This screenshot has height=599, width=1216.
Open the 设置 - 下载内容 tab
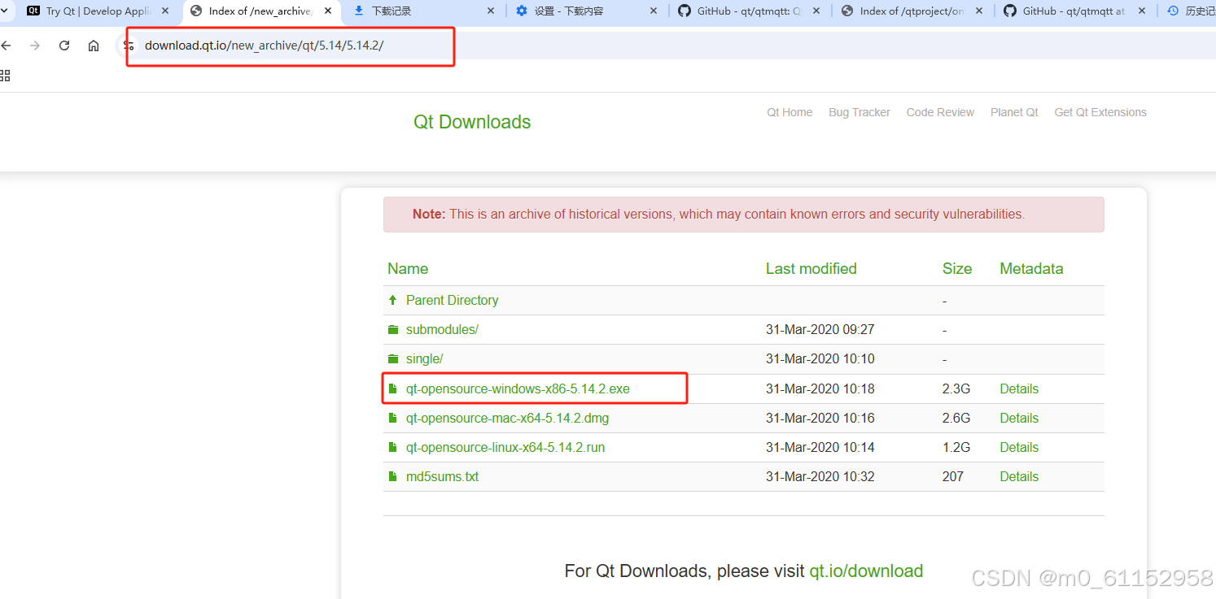[x=570, y=11]
